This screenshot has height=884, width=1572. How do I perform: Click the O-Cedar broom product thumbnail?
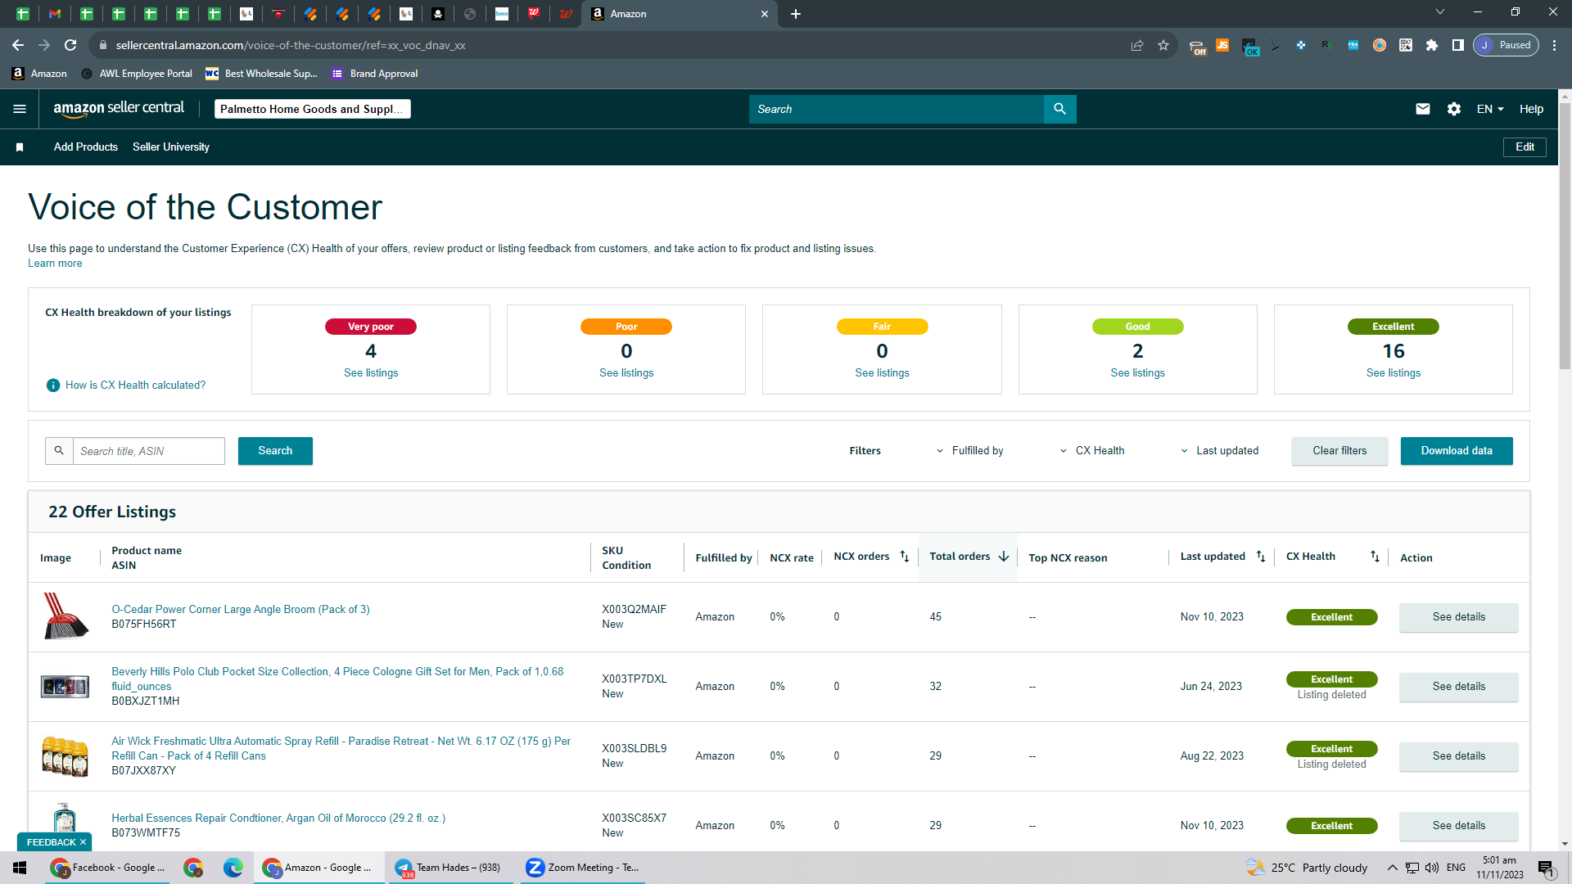[x=65, y=616]
